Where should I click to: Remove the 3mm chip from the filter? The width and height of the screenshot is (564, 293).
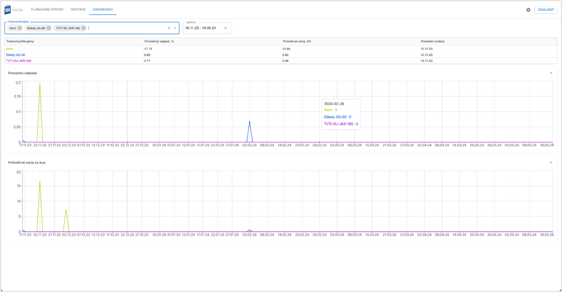(20, 28)
